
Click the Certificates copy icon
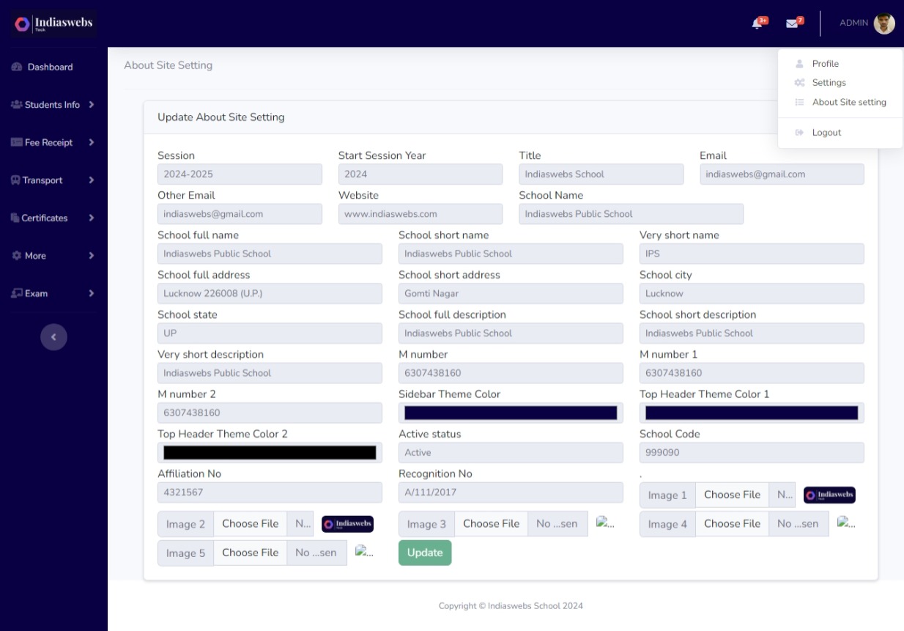pos(15,218)
